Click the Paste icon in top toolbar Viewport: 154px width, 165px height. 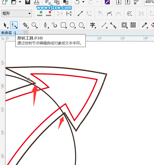pyautogui.click(x=66, y=2)
